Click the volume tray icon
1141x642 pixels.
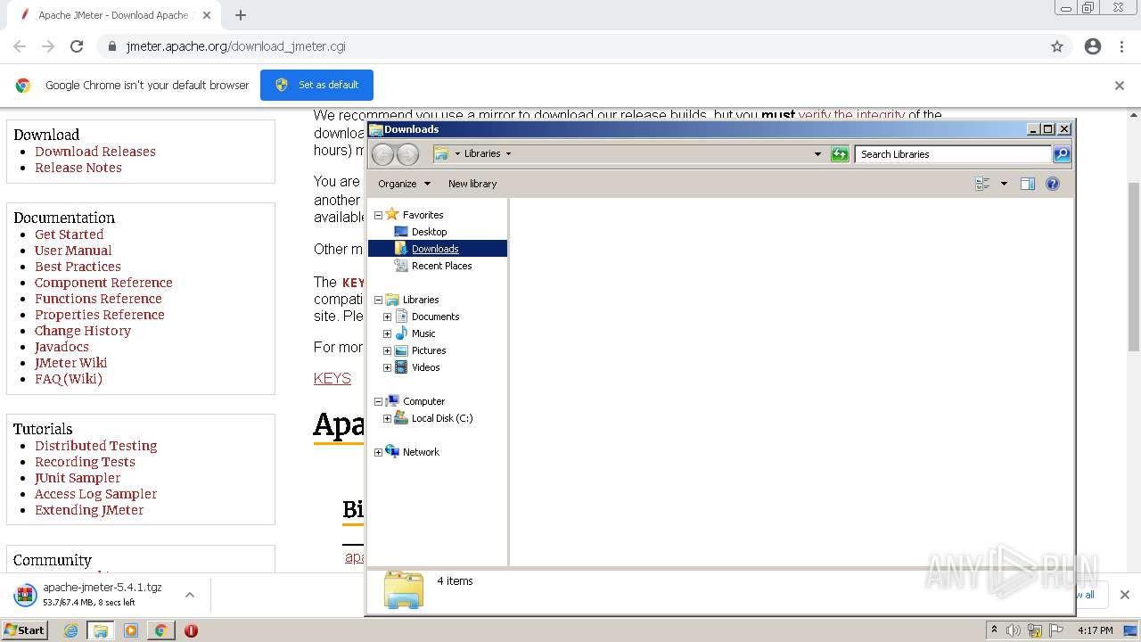tap(1014, 630)
